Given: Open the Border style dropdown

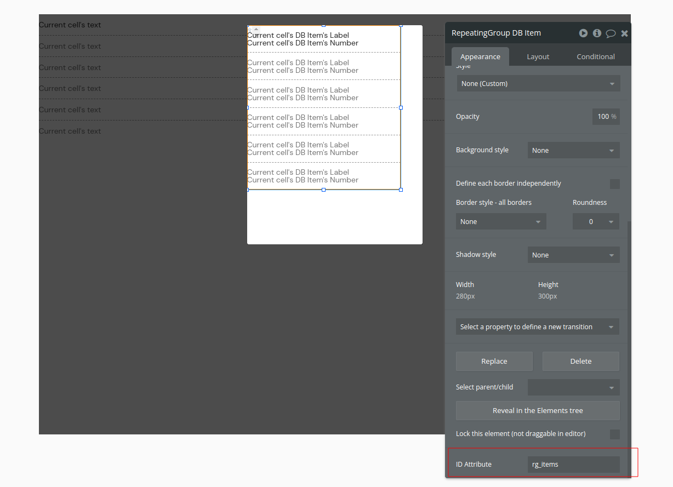Looking at the screenshot, I should pyautogui.click(x=501, y=221).
